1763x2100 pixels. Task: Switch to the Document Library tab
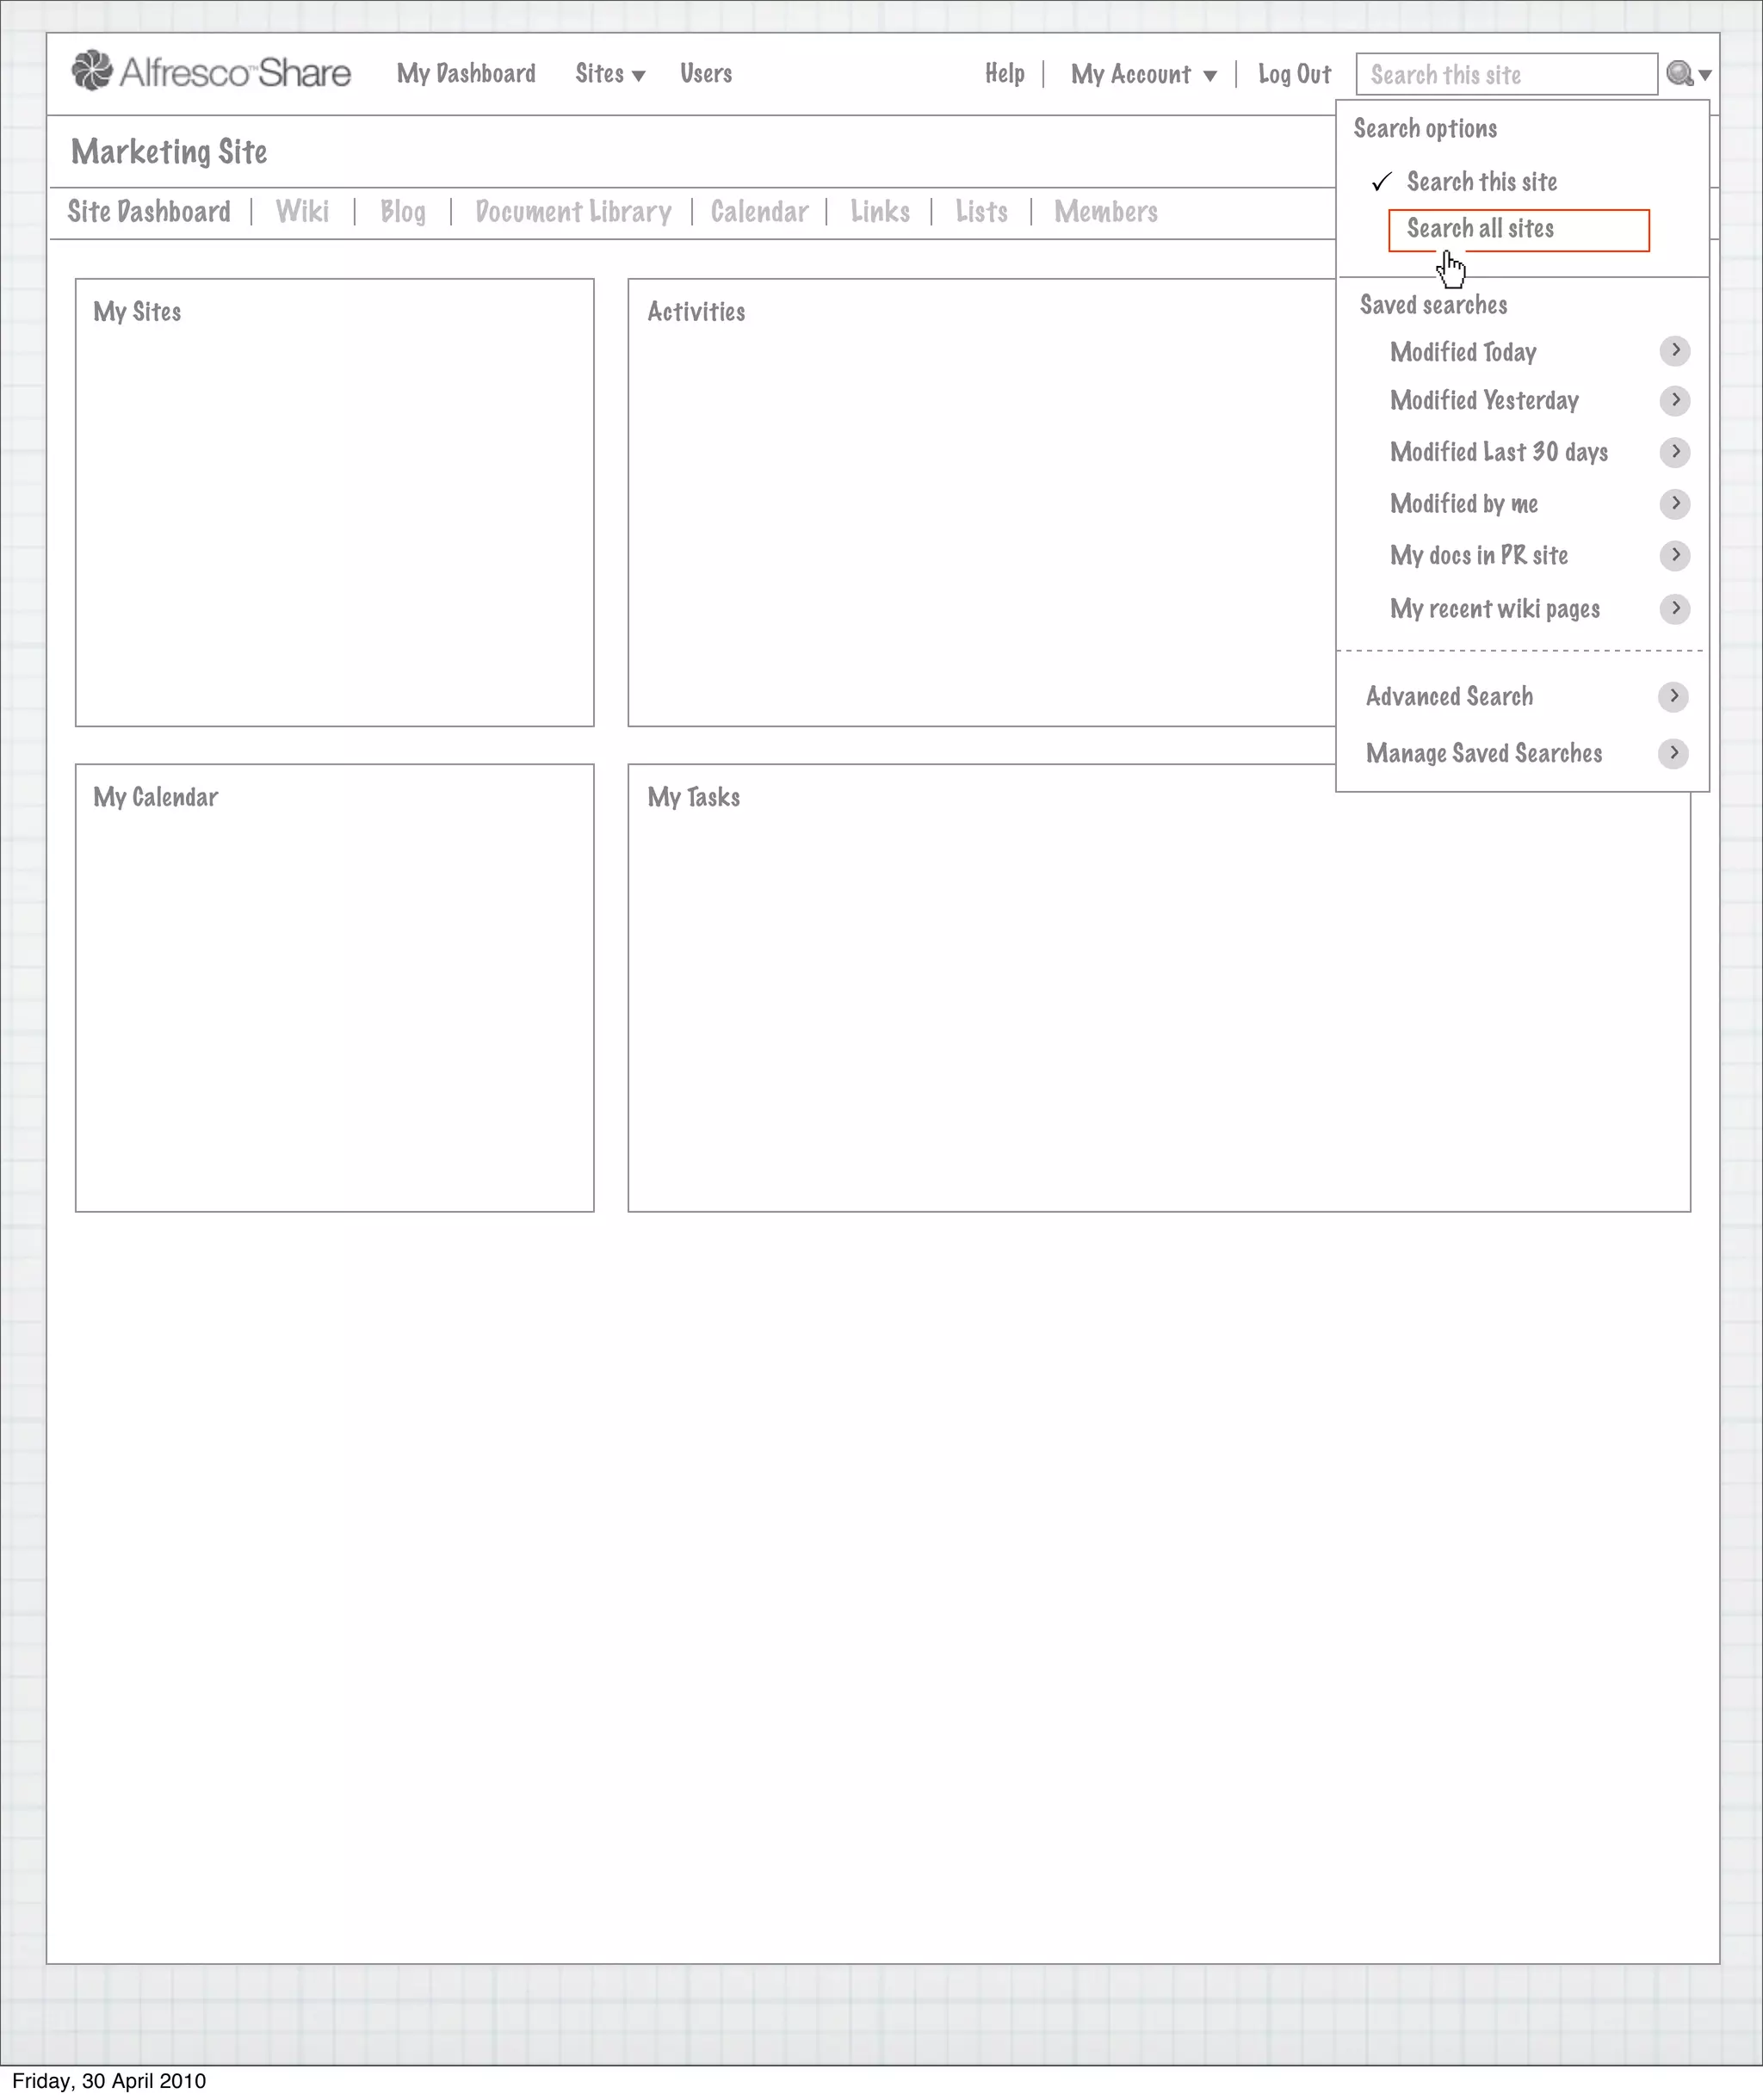coord(573,212)
